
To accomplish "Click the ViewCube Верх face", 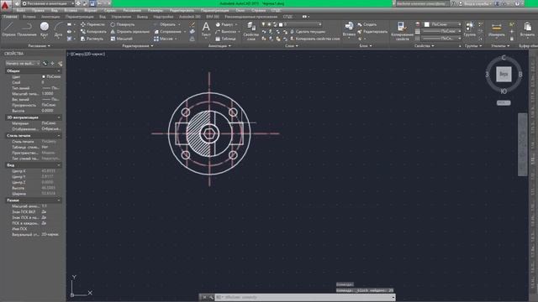I will point(504,74).
